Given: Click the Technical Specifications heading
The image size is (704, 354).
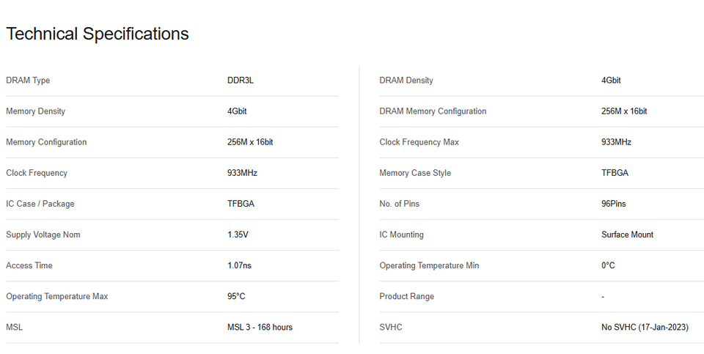Looking at the screenshot, I should [98, 34].
